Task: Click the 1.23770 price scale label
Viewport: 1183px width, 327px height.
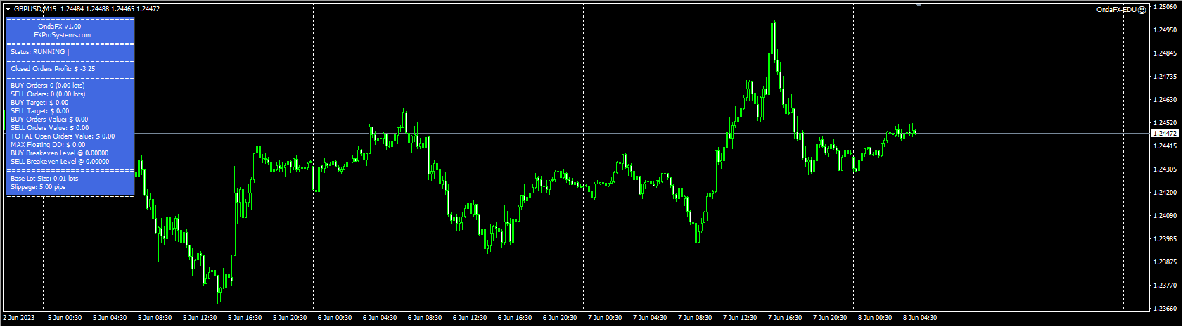Action: tap(1165, 286)
